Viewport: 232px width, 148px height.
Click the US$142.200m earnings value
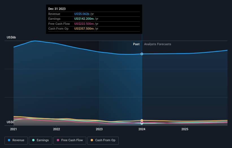84,19
